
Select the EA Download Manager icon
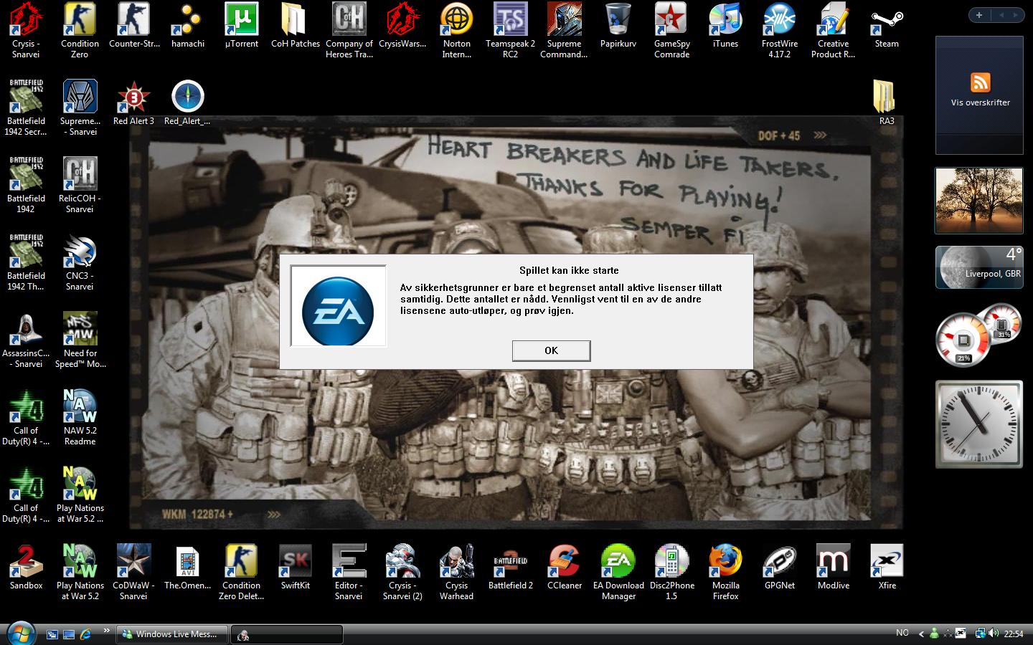(618, 572)
